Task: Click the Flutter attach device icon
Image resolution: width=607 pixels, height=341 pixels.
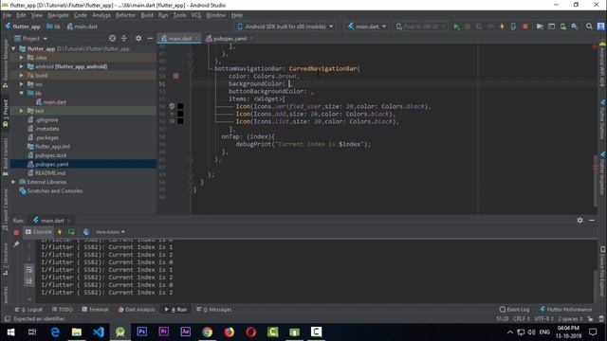Action: (513, 27)
